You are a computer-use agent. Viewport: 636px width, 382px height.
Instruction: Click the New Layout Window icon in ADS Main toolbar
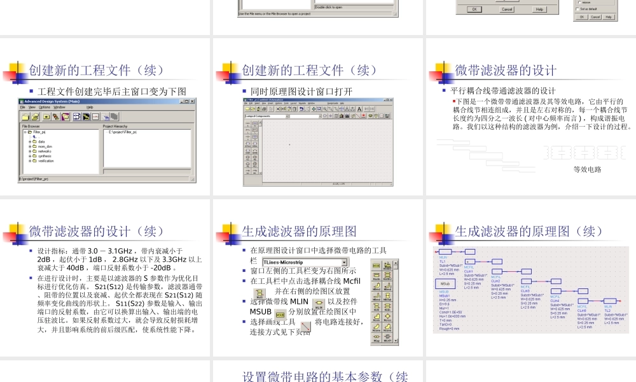pos(86,117)
